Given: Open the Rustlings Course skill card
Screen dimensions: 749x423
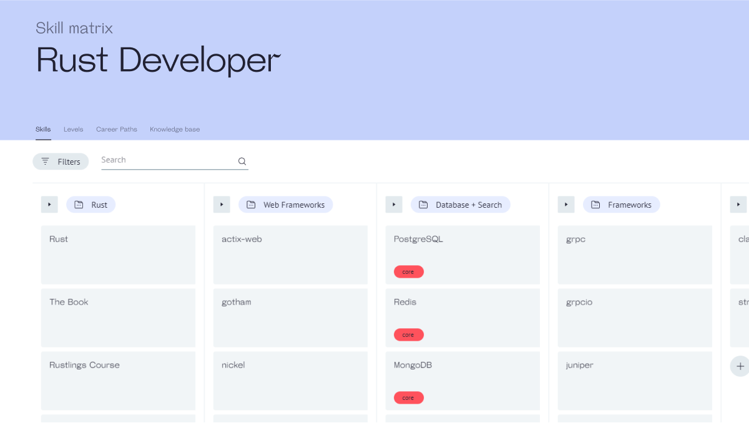Looking at the screenshot, I should point(118,381).
